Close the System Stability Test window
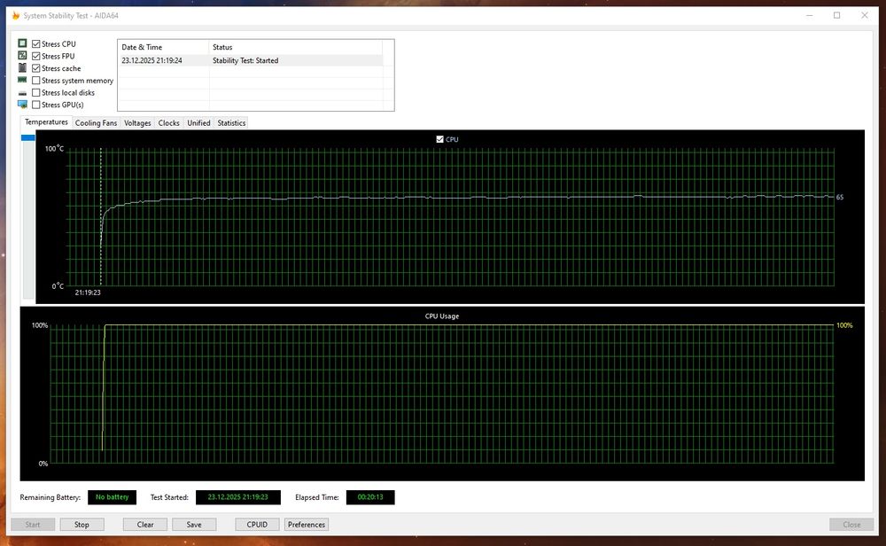 click(865, 15)
